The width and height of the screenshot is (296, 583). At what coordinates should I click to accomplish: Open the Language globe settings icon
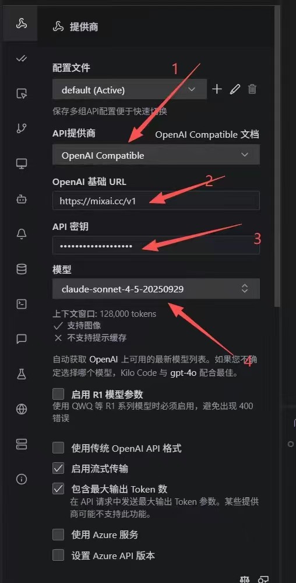pyautogui.click(x=22, y=409)
